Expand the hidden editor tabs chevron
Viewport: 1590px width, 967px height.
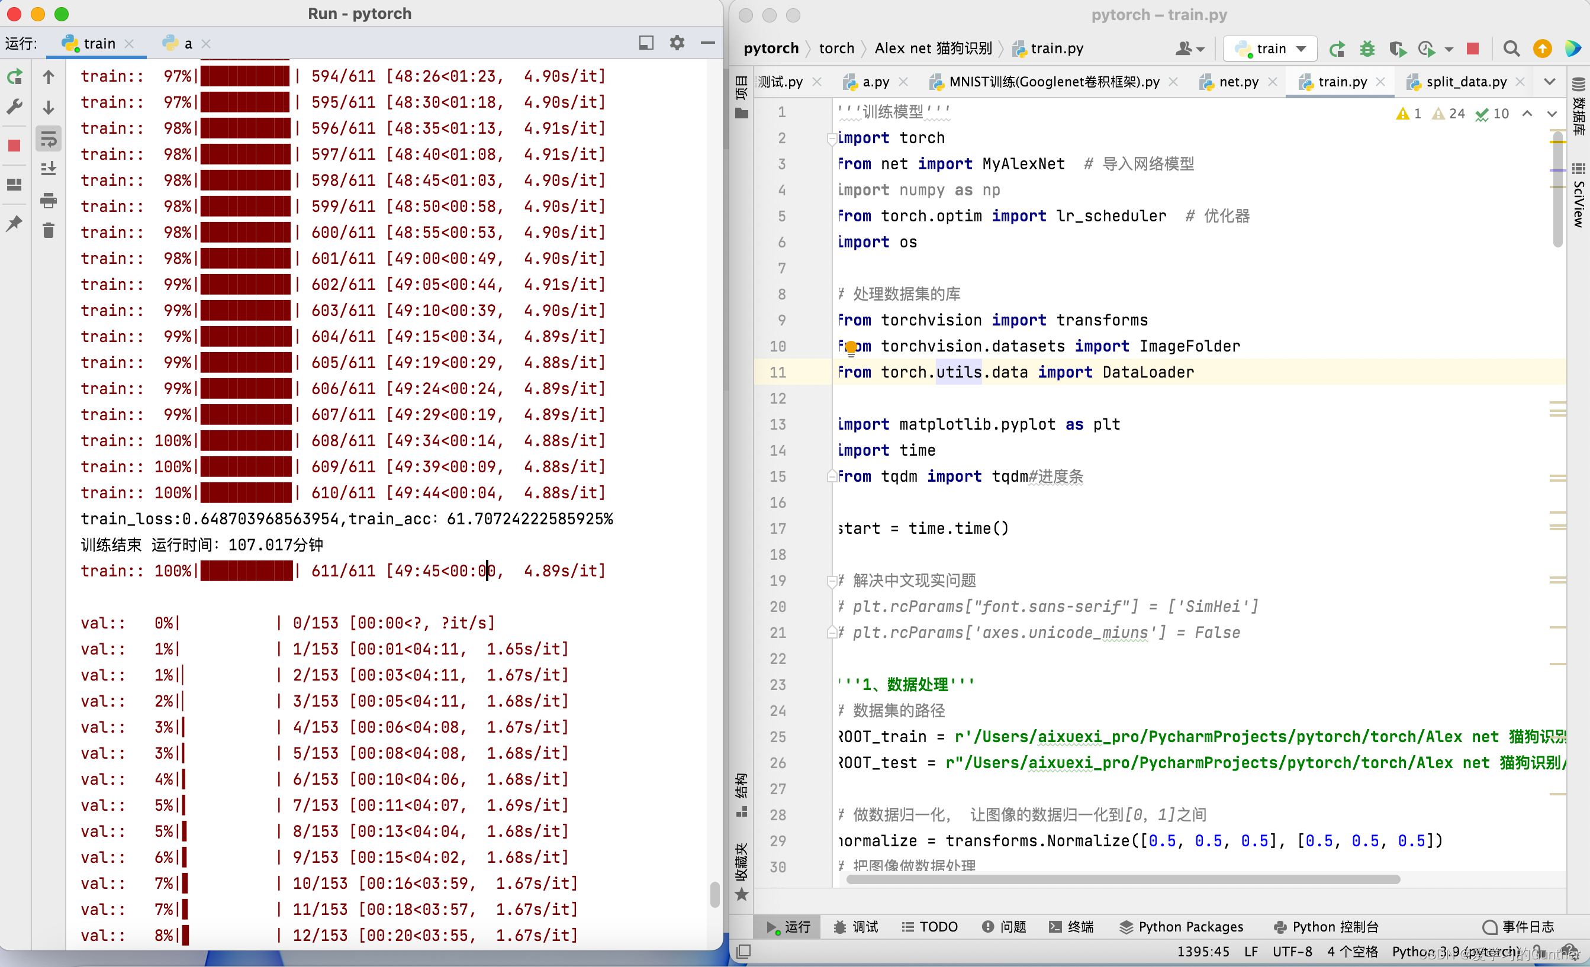coord(1549,82)
